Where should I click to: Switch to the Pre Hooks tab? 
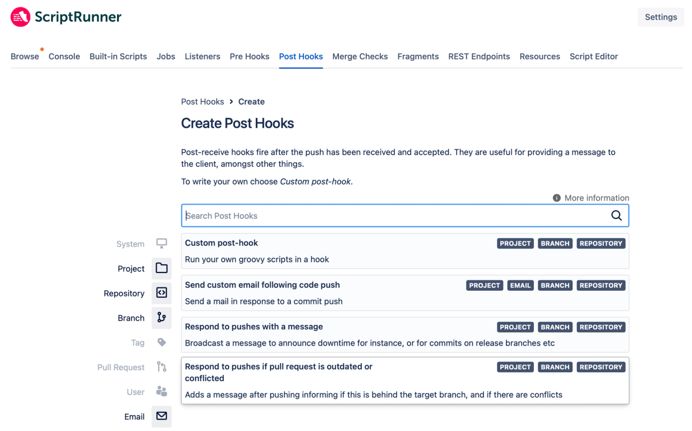tap(249, 57)
